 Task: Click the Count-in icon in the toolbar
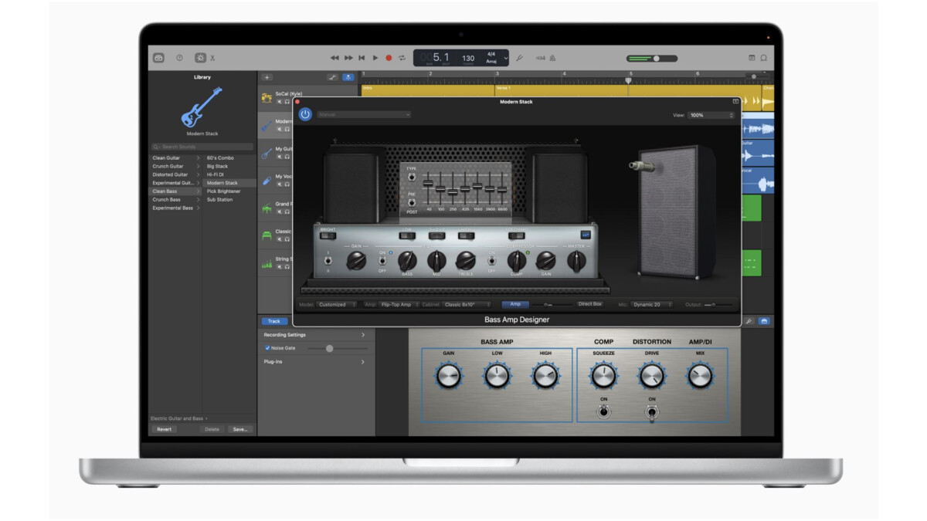[x=540, y=57]
